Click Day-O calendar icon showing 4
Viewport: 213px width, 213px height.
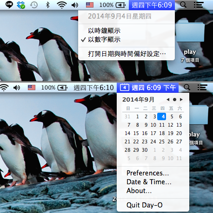click(x=125, y=88)
